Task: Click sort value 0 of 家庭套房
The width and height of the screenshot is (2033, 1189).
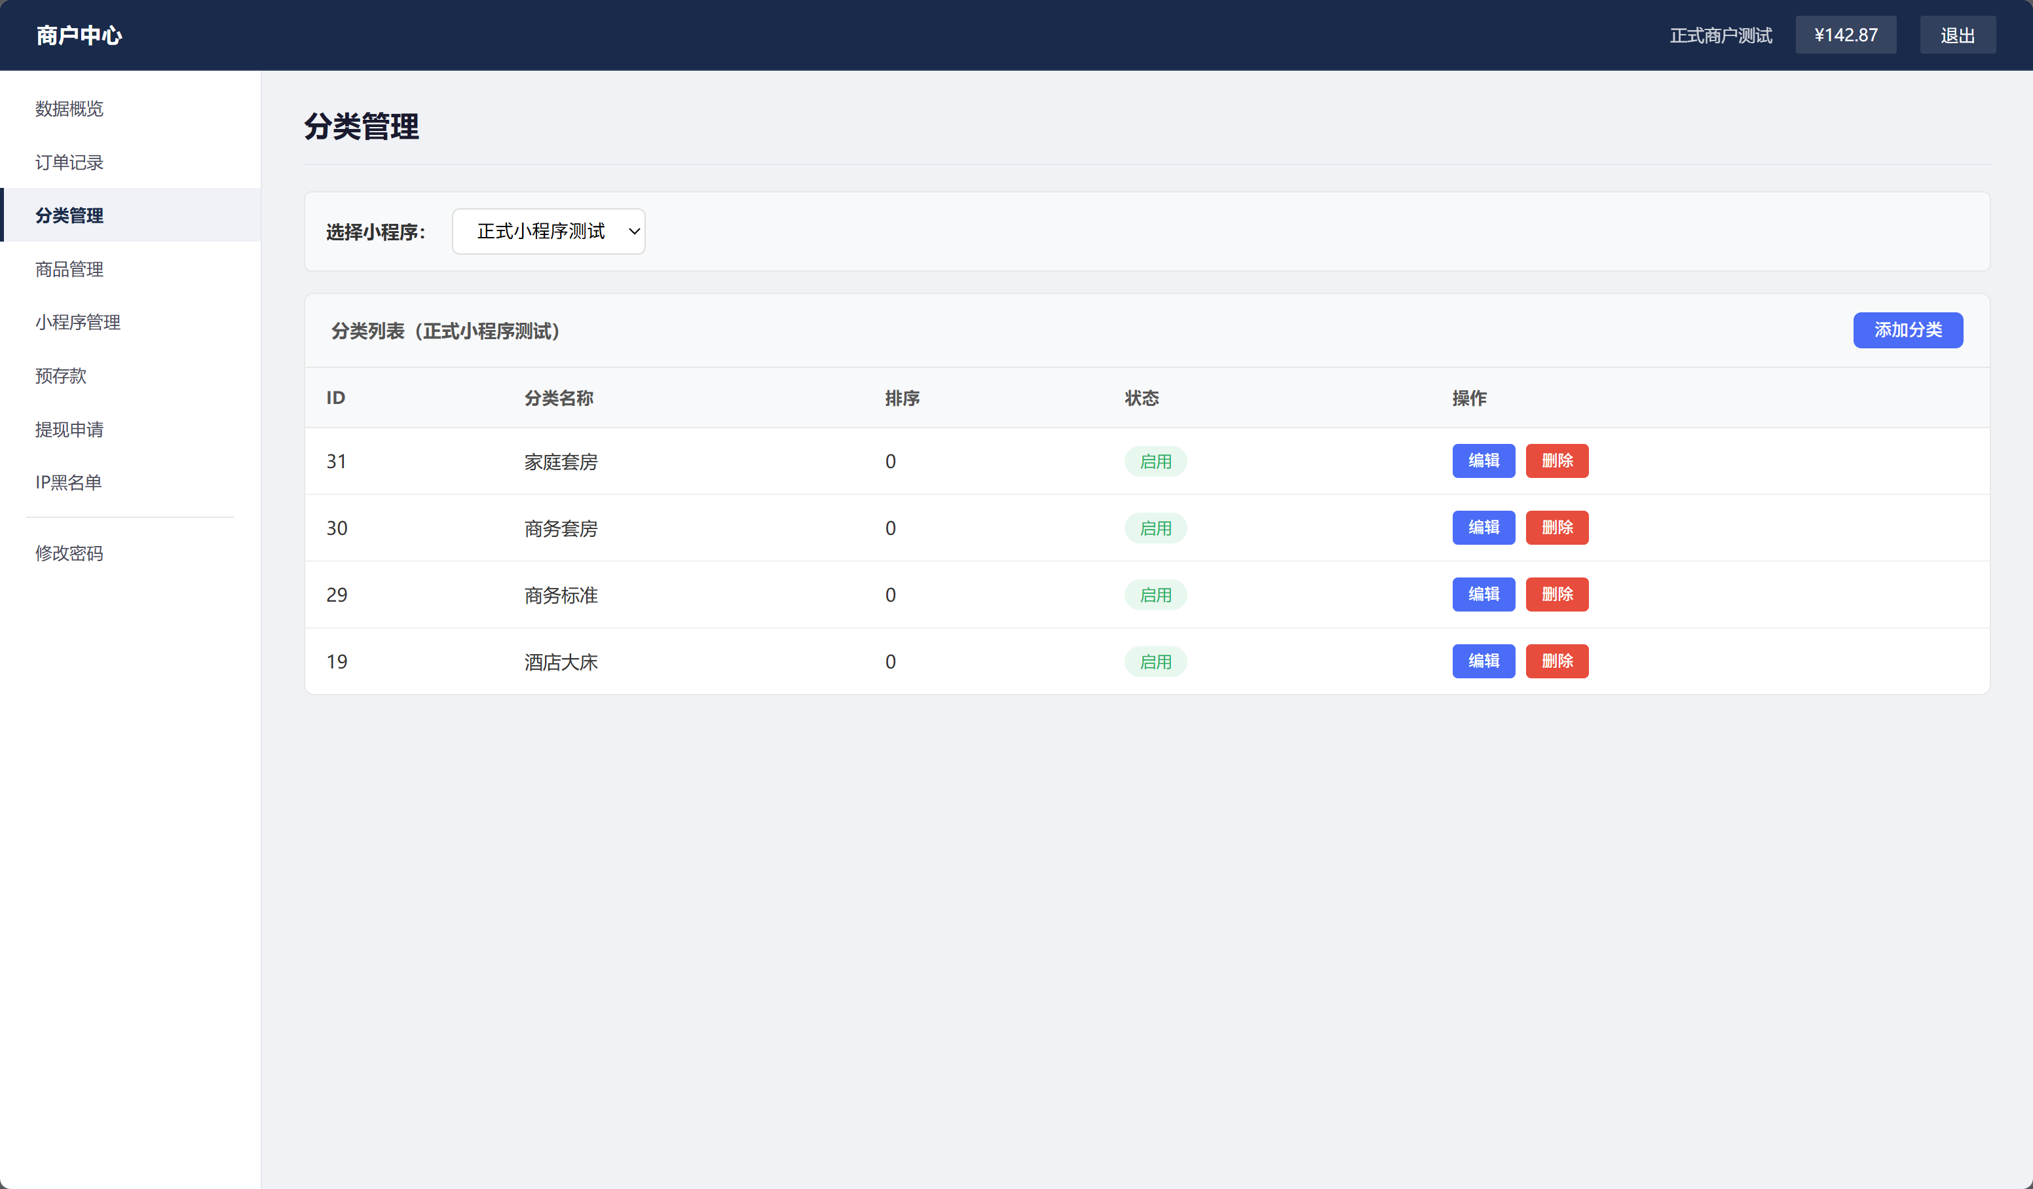Action: click(890, 462)
